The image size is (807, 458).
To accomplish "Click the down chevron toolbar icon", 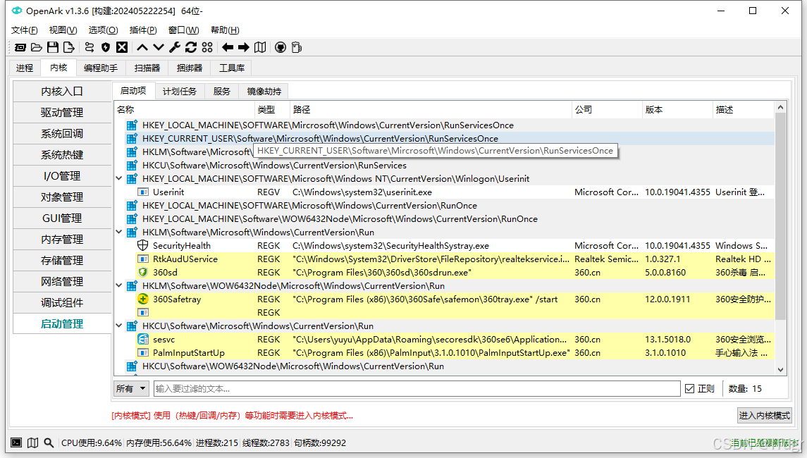I will tap(159, 47).
